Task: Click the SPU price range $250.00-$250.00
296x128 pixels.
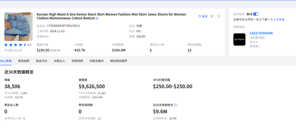Action: coord(173,87)
